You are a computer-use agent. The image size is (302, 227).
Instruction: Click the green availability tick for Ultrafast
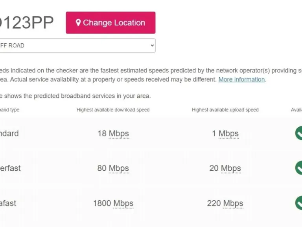tap(299, 203)
